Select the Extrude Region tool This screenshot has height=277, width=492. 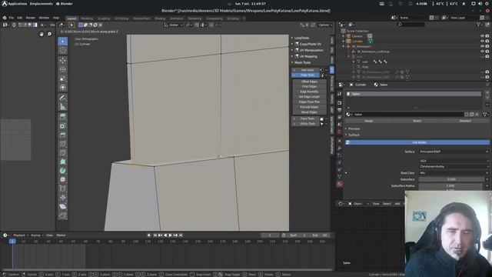click(x=63, y=117)
